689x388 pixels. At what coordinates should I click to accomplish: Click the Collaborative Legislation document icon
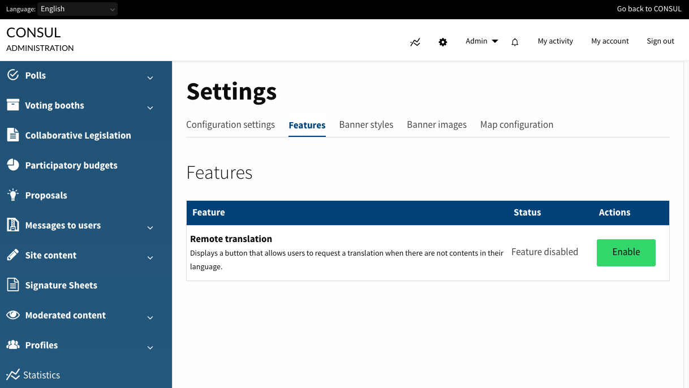tap(12, 133)
